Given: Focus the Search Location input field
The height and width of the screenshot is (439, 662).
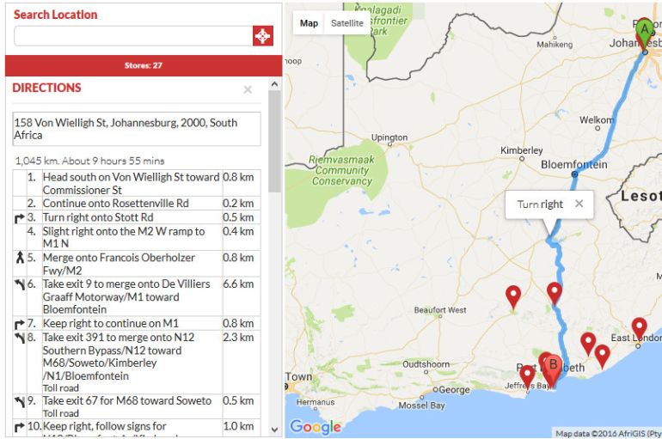Looking at the screenshot, I should pyautogui.click(x=133, y=36).
